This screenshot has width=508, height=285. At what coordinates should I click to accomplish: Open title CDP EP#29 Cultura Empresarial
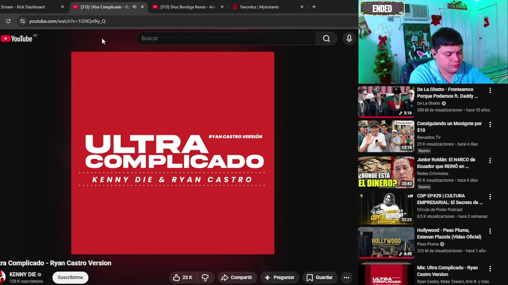(x=450, y=199)
